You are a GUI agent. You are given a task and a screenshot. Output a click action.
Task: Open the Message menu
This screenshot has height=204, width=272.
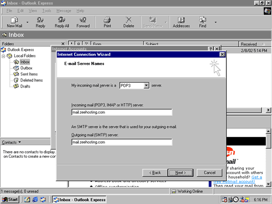pyautogui.click(x=64, y=11)
